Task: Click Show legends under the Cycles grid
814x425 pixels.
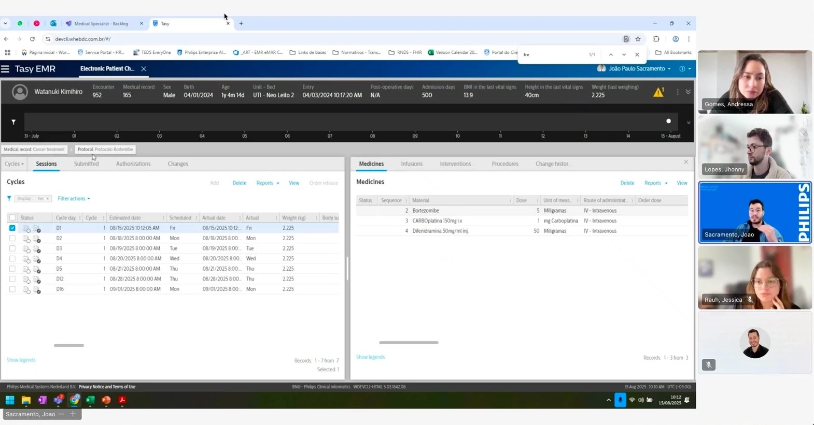Action: click(21, 360)
